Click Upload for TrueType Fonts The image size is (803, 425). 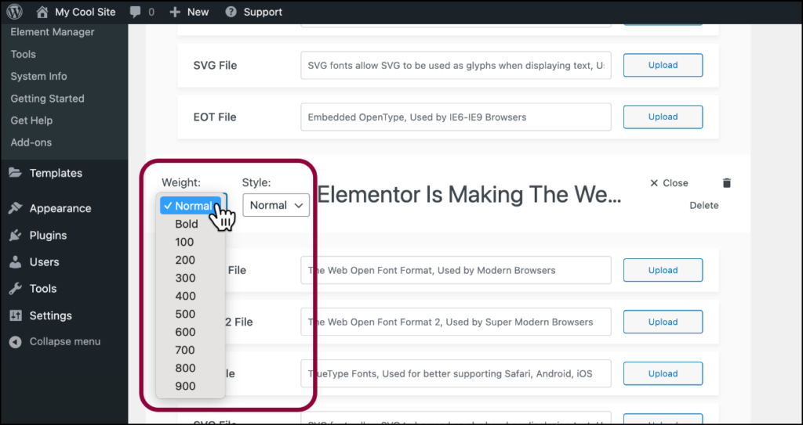click(x=663, y=373)
